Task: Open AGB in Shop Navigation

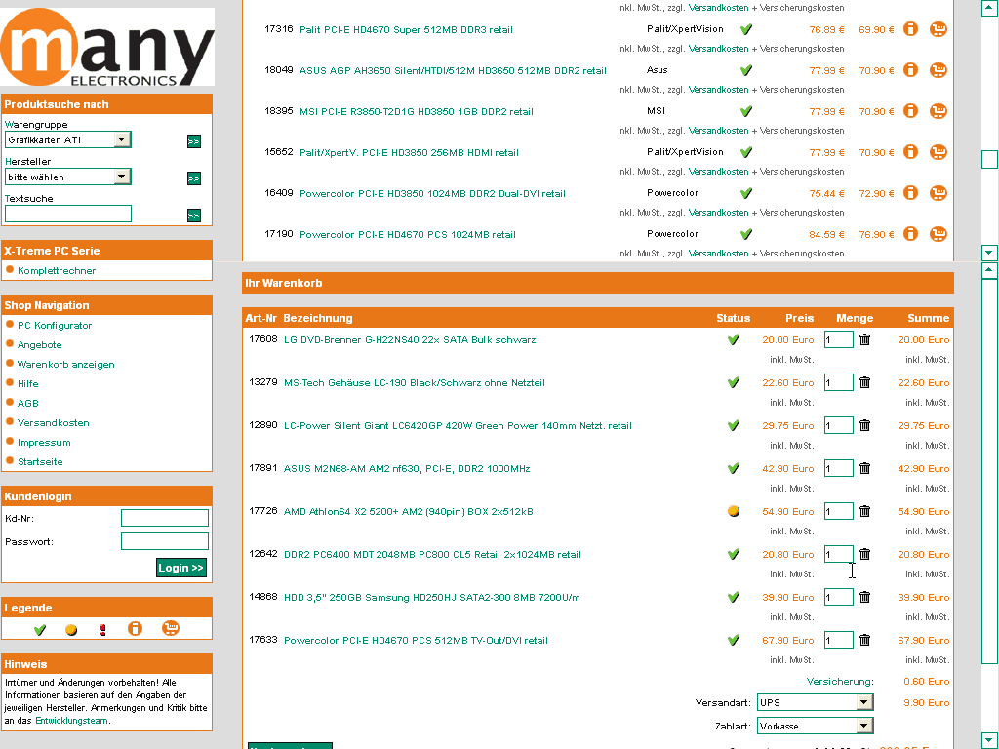Action: 28,403
